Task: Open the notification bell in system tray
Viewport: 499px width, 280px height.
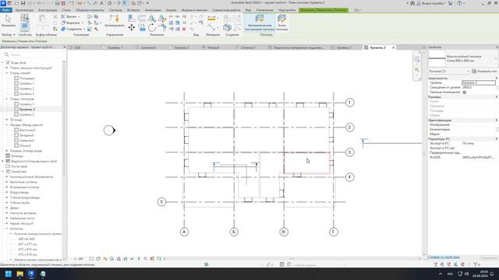Action: pyautogui.click(x=492, y=274)
